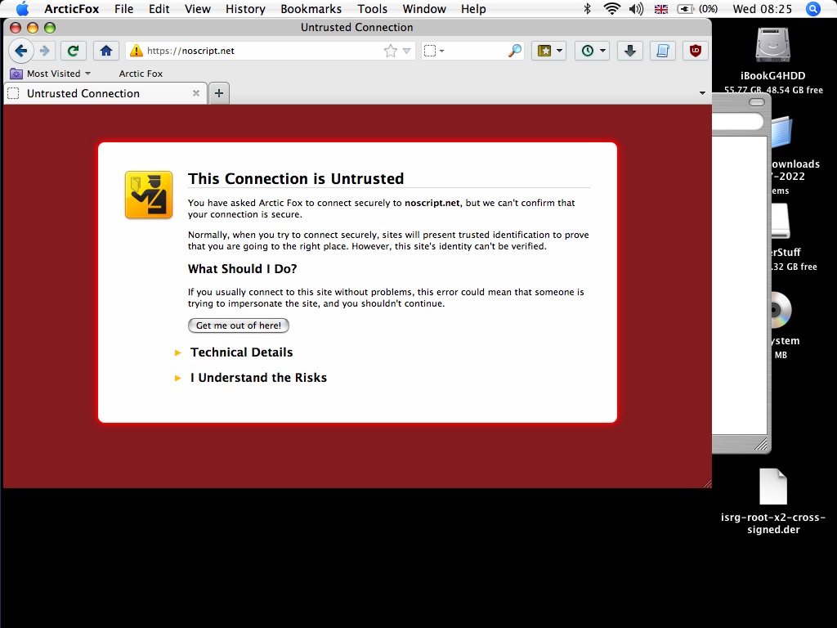Viewport: 837px width, 628px height.
Task: Click the Most Visited folder icon
Action: [16, 74]
